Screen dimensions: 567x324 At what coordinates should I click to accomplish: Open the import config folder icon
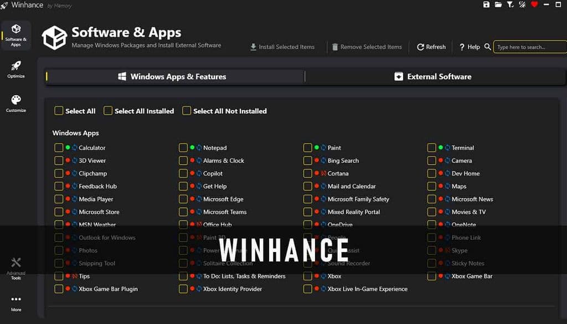coord(498,4)
